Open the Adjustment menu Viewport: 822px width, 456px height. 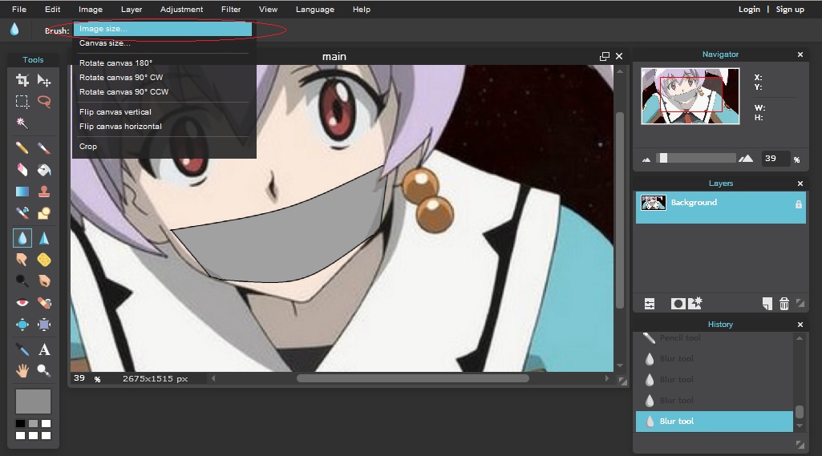point(181,9)
